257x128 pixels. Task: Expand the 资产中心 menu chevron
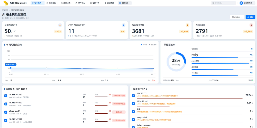tap(86, 3)
